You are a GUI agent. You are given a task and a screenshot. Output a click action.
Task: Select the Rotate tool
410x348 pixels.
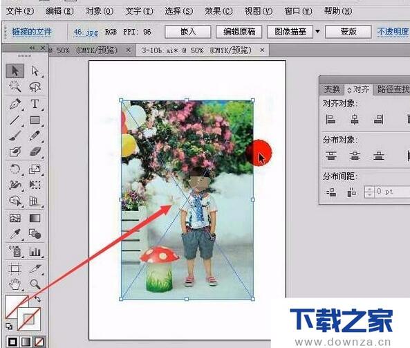(x=15, y=169)
